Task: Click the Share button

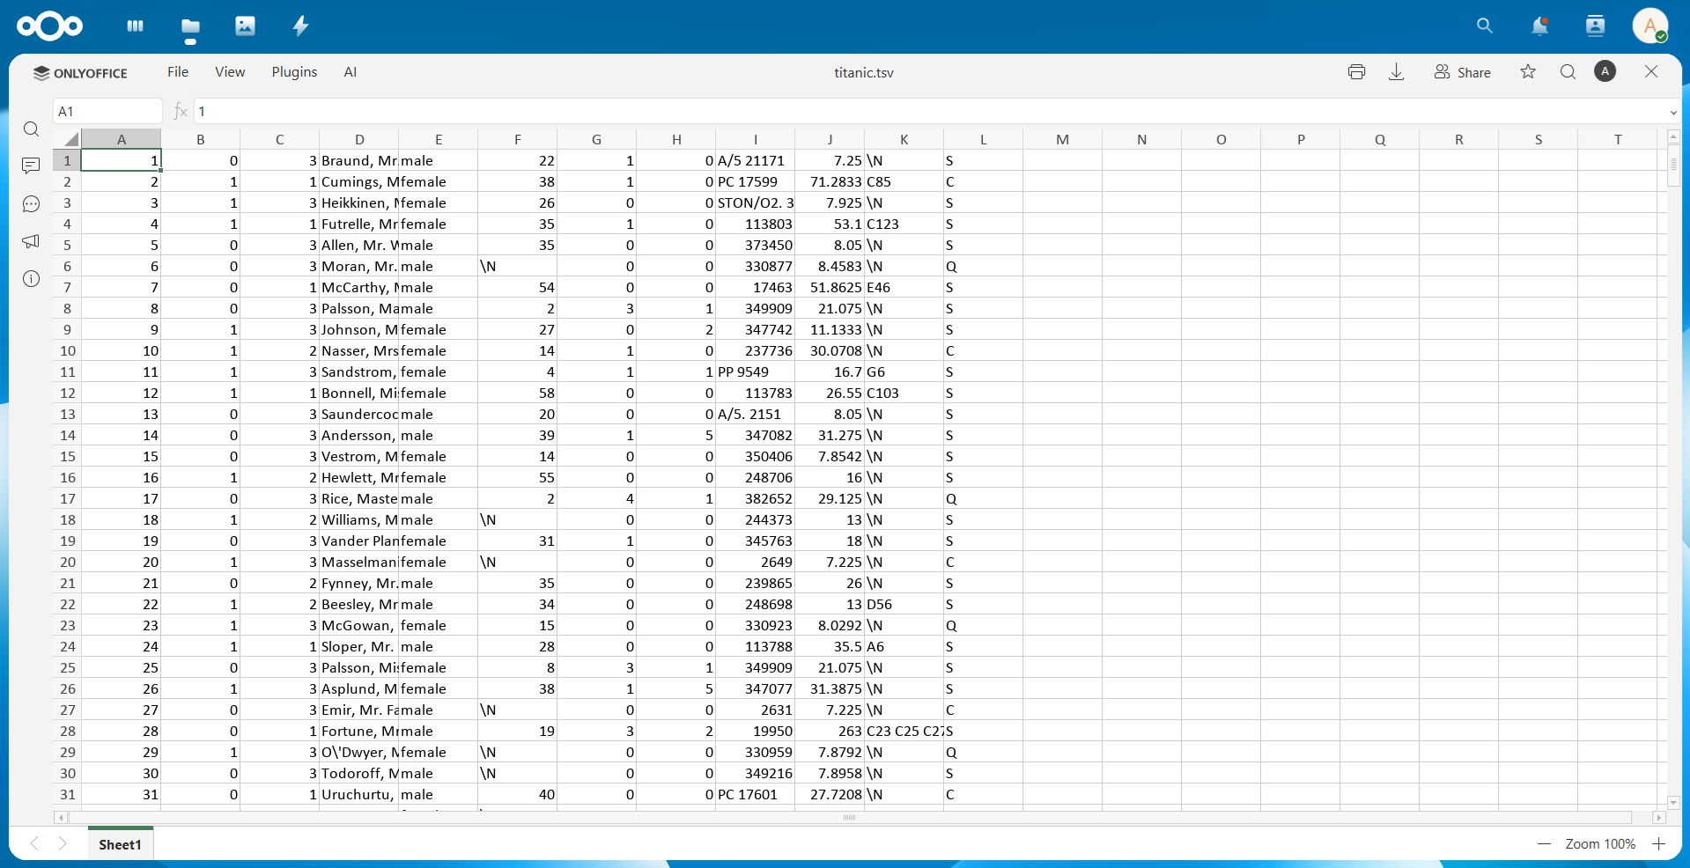Action: click(1462, 71)
